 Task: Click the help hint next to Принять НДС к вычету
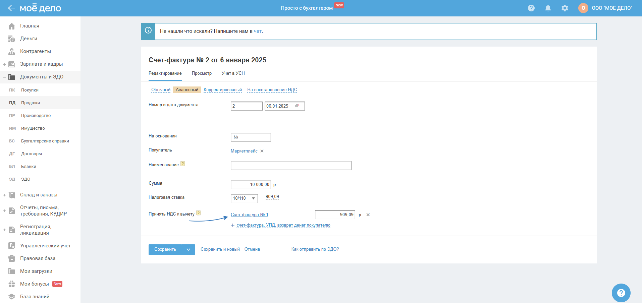coord(199,213)
